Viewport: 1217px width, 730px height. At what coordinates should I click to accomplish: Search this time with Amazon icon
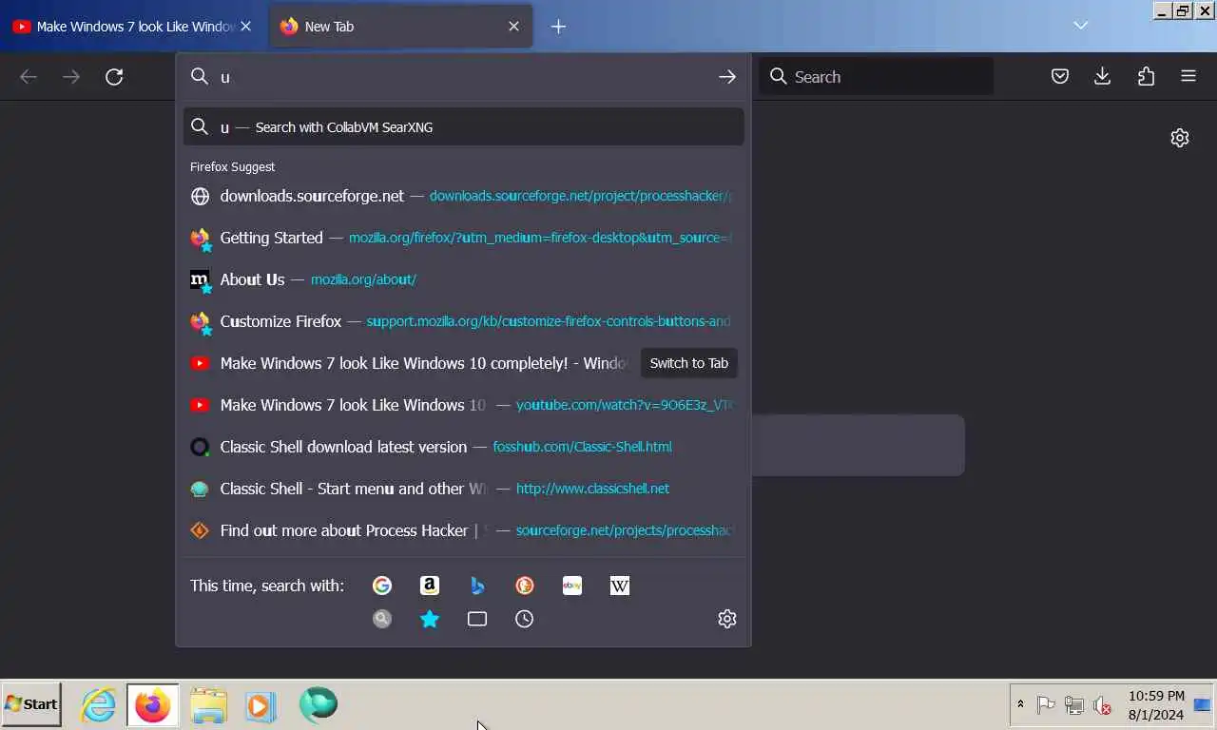tap(430, 586)
